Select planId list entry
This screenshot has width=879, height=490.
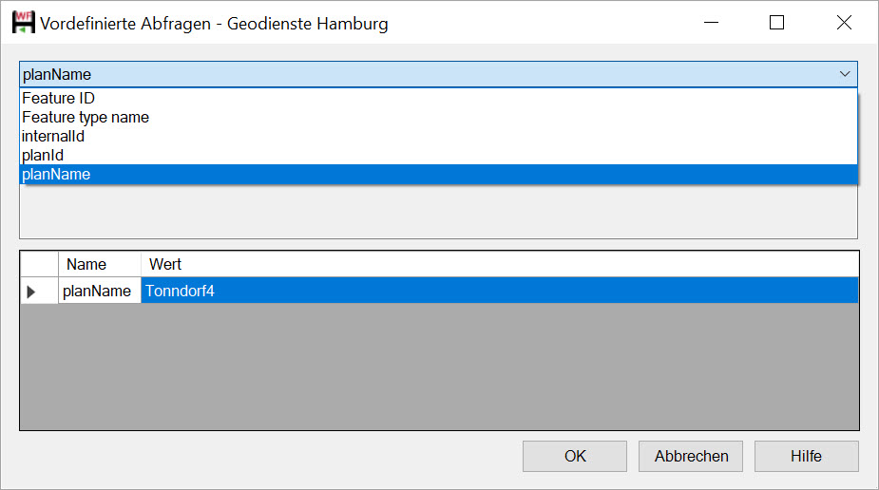tap(43, 155)
